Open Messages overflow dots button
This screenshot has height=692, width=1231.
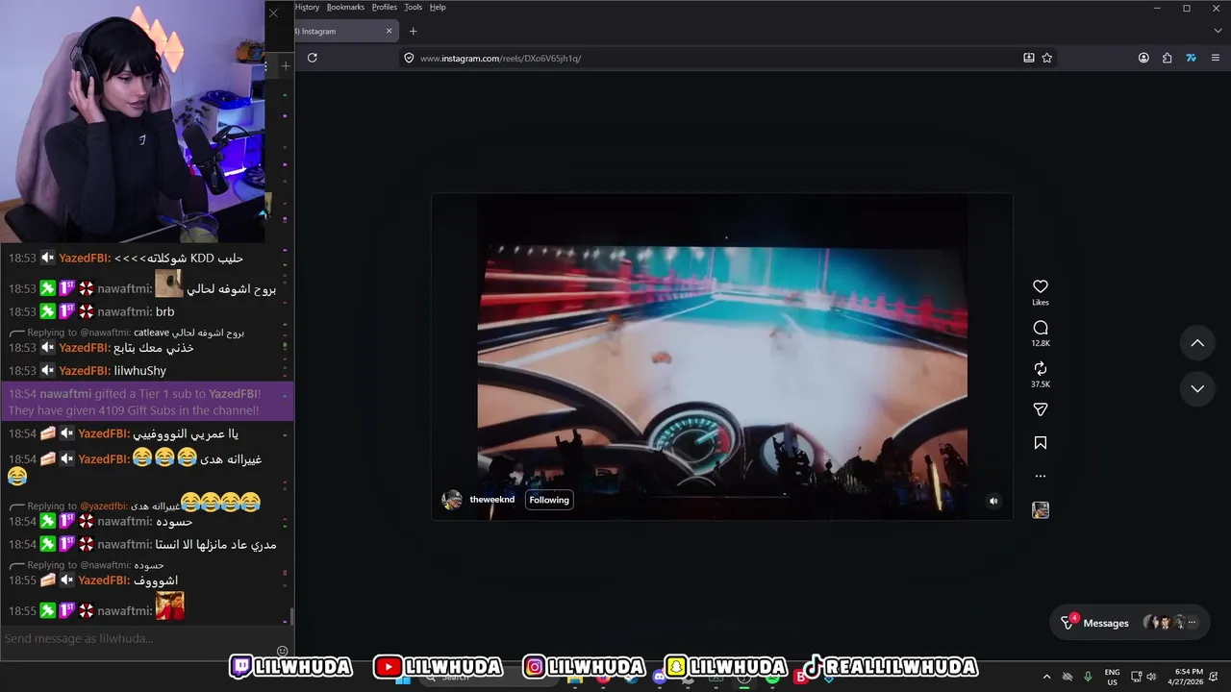point(1192,623)
